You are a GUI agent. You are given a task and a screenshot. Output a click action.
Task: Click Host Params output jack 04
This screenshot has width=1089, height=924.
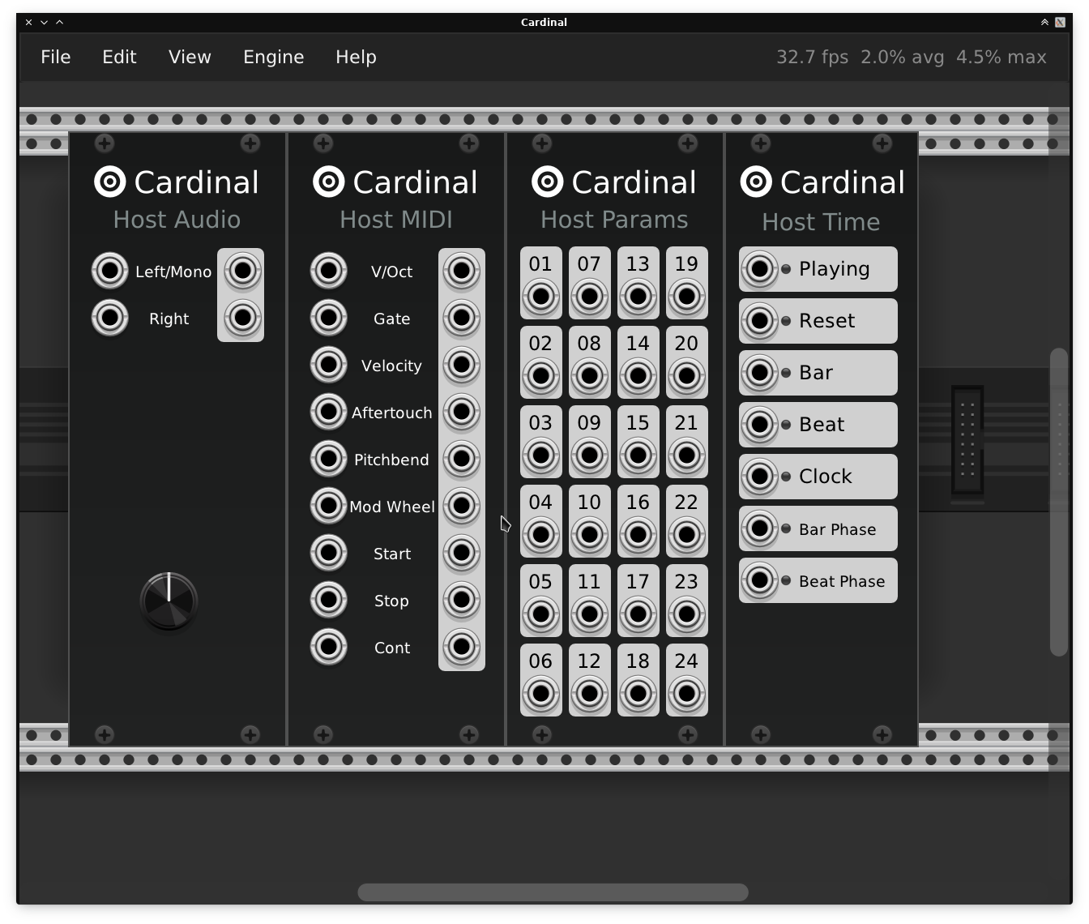pos(541,535)
